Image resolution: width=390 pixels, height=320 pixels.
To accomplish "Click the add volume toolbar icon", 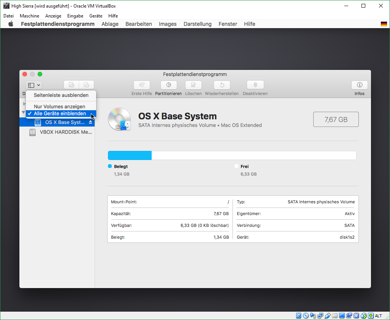I will 71,85.
